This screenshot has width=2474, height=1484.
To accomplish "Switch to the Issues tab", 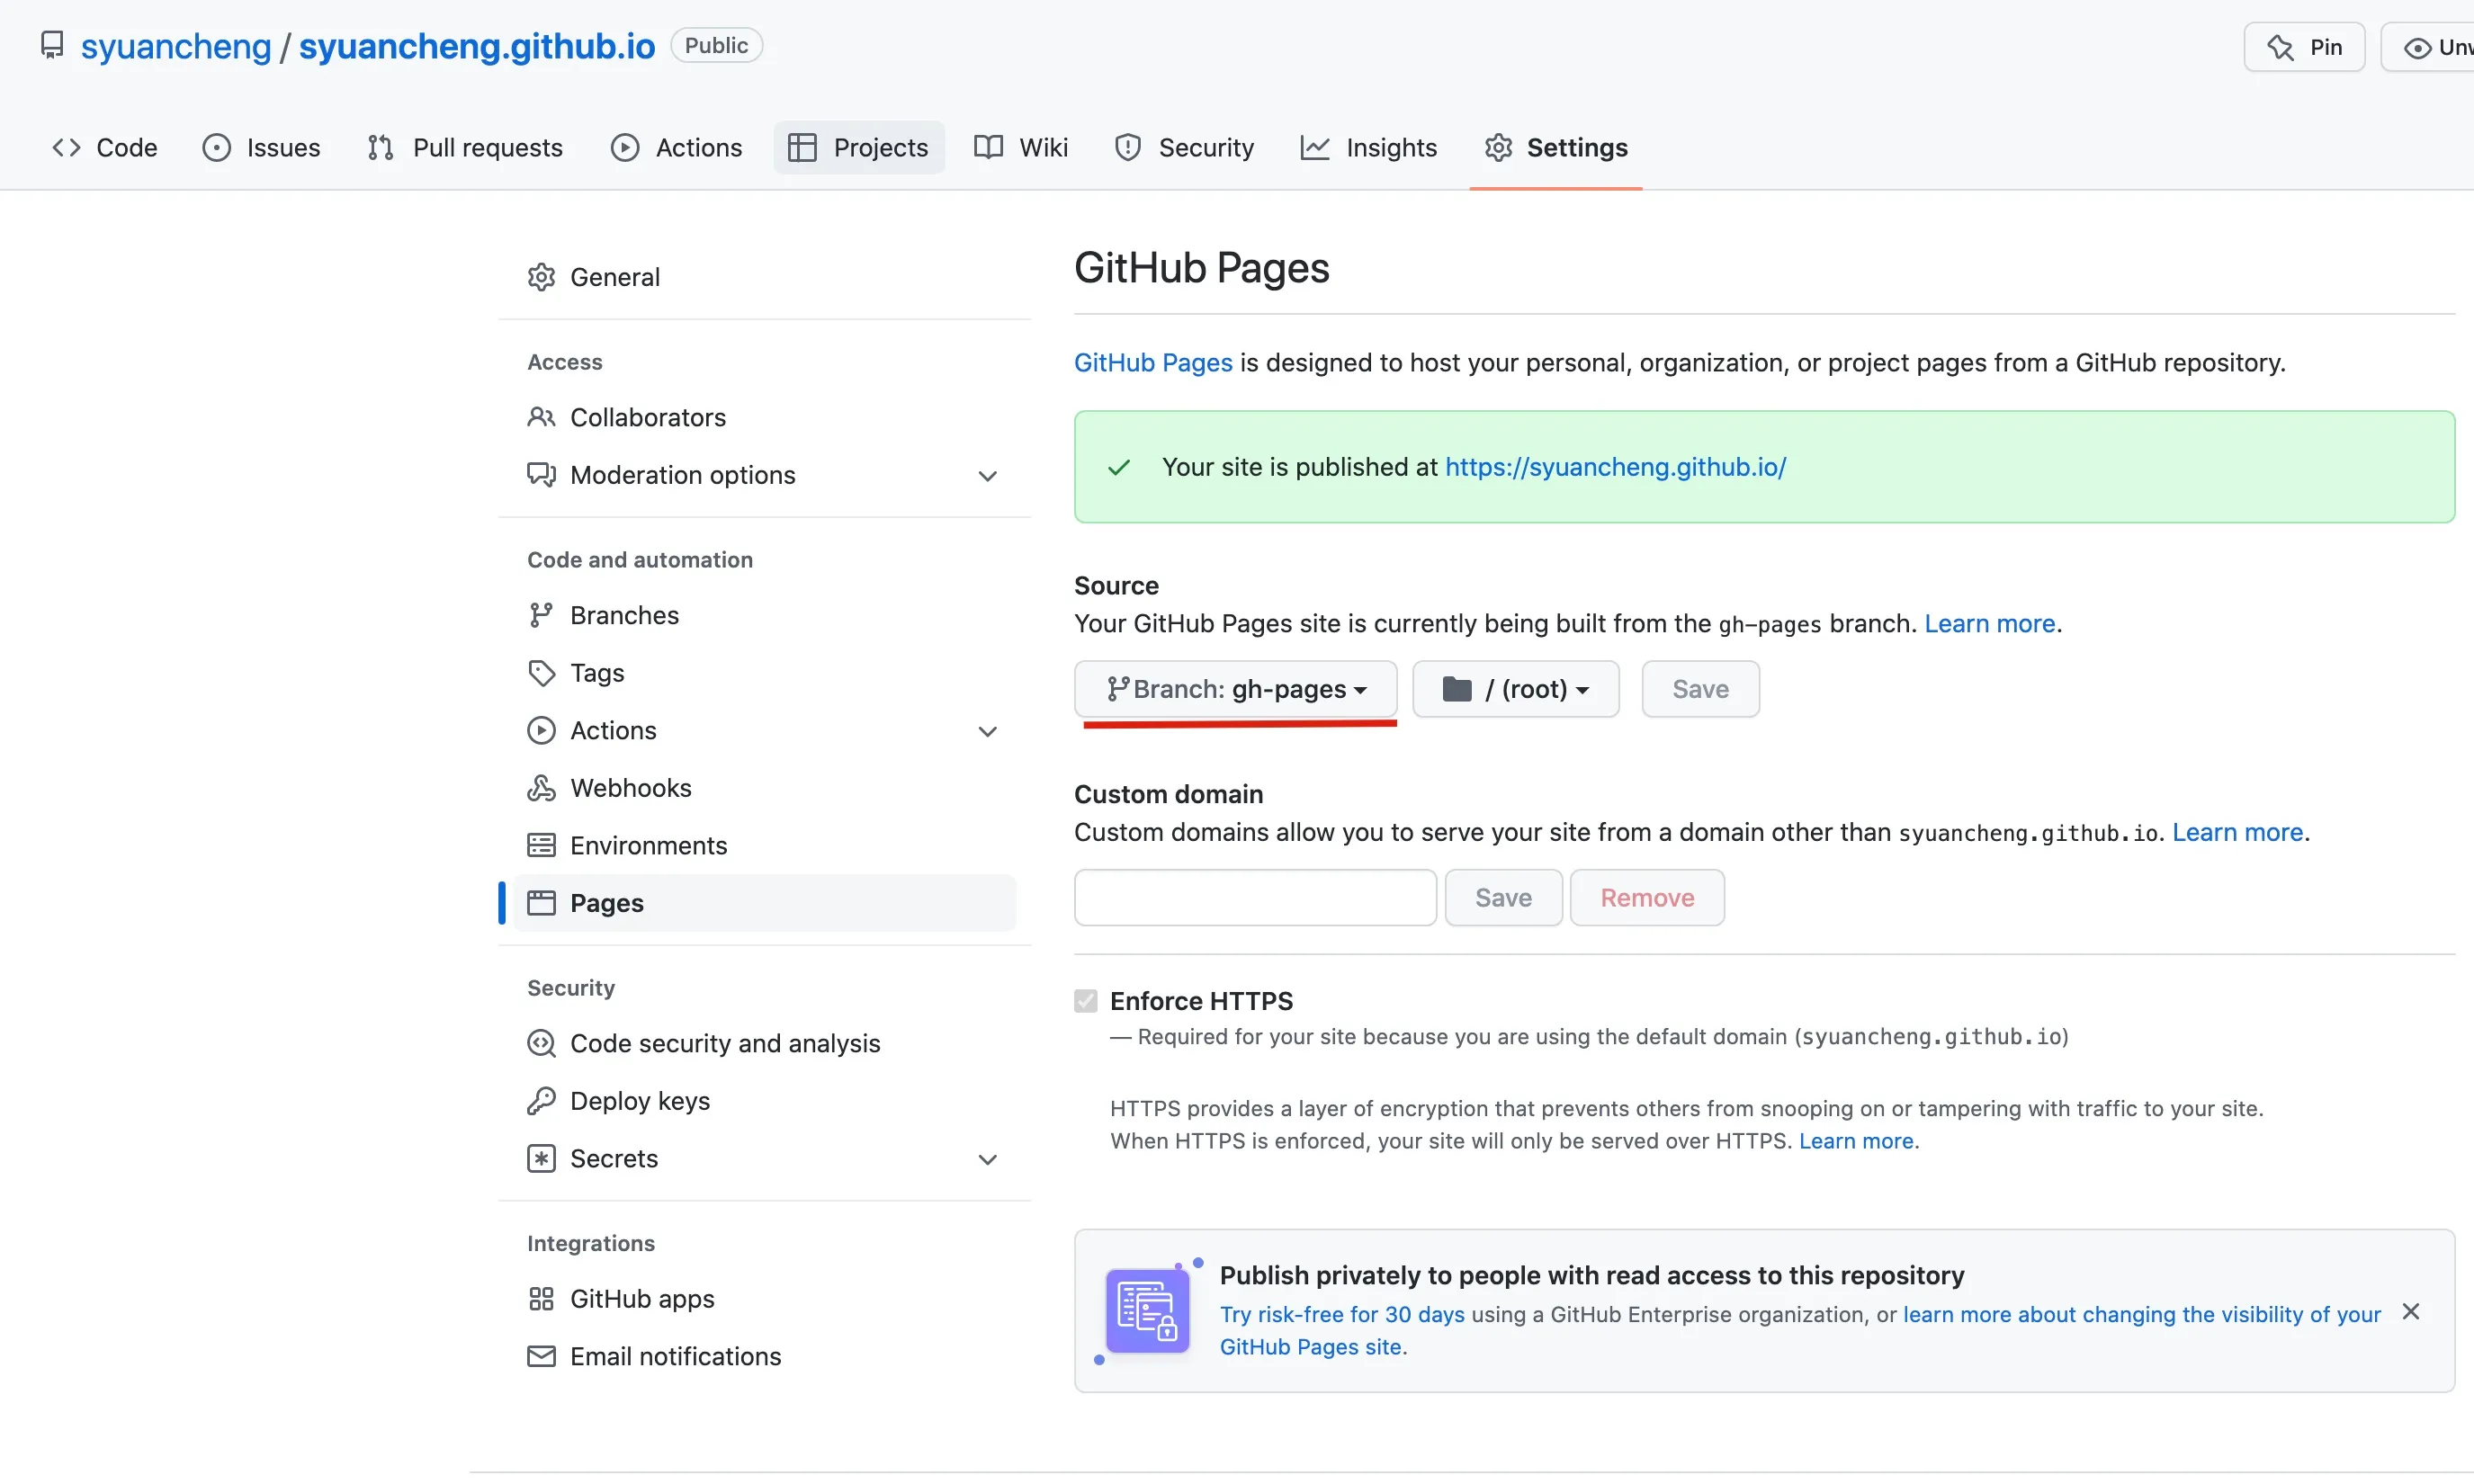I will (x=262, y=148).
